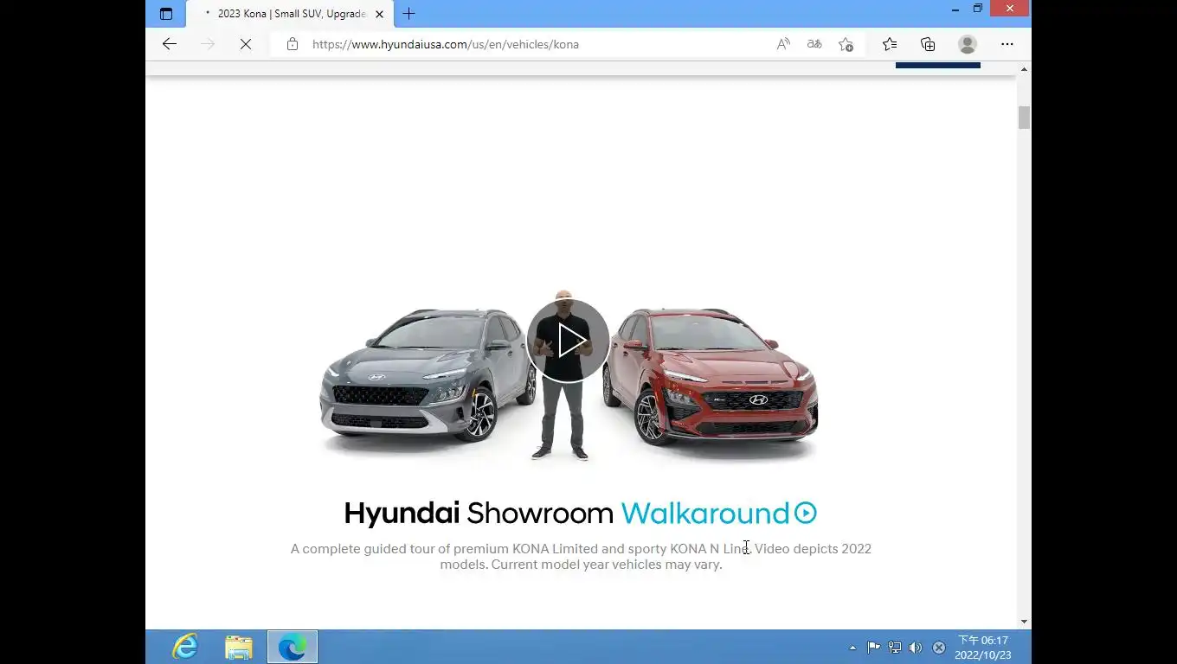
Task: Select the 2023 Kona browser tab
Action: (x=291, y=14)
